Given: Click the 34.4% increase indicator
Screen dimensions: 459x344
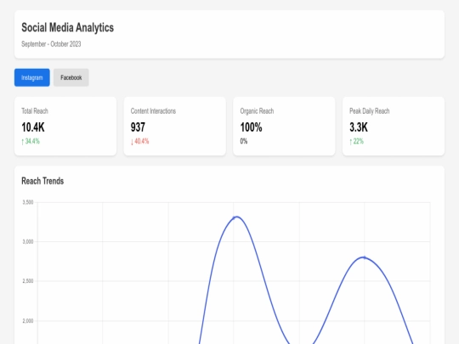Looking at the screenshot, I should tap(31, 141).
